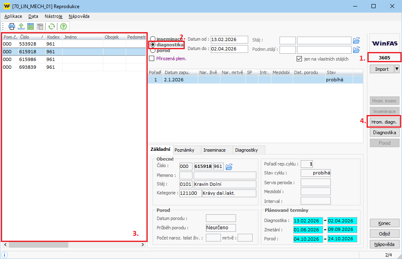Expand the Import dropdown arrow

tap(397, 69)
